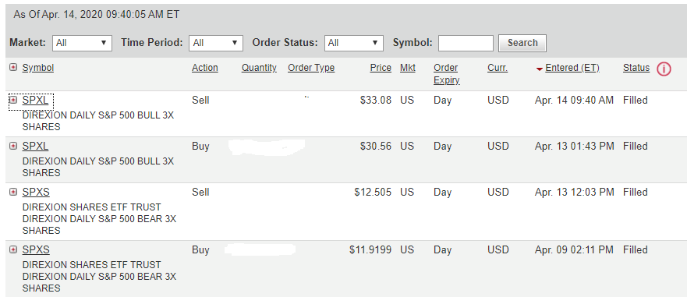Click the Search button
Image resolution: width=687 pixels, height=297 pixels.
(522, 43)
